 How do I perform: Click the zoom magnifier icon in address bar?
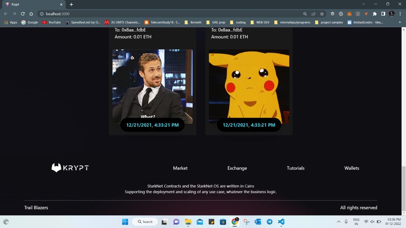click(x=305, y=14)
